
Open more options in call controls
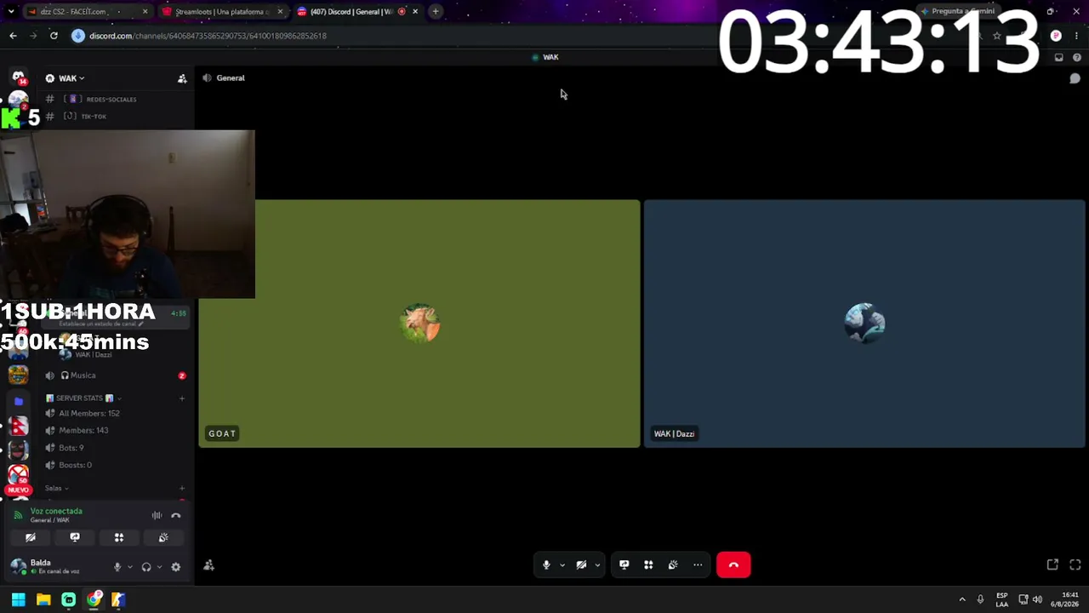(x=698, y=564)
